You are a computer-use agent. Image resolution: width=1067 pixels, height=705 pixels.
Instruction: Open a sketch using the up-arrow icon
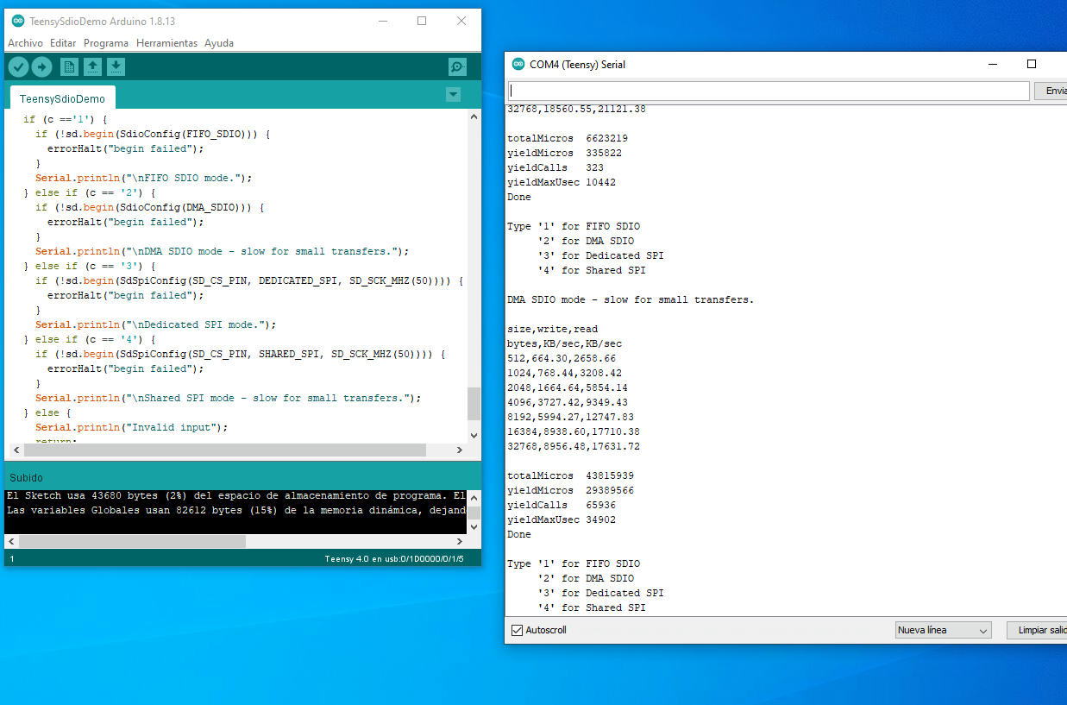tap(92, 67)
